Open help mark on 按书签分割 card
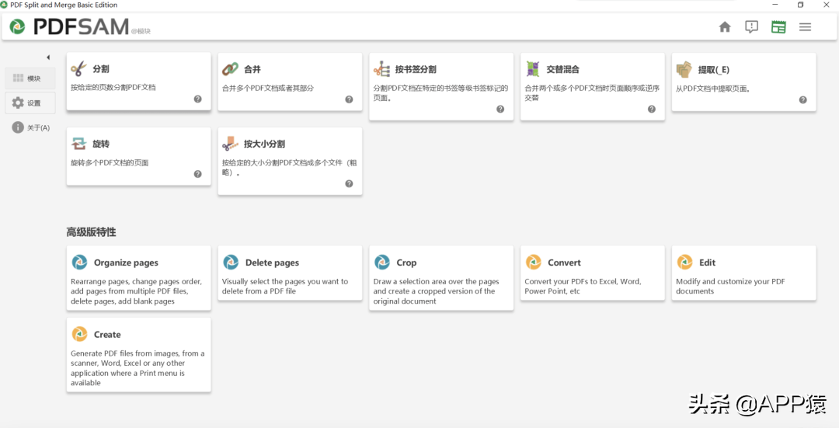 point(500,110)
